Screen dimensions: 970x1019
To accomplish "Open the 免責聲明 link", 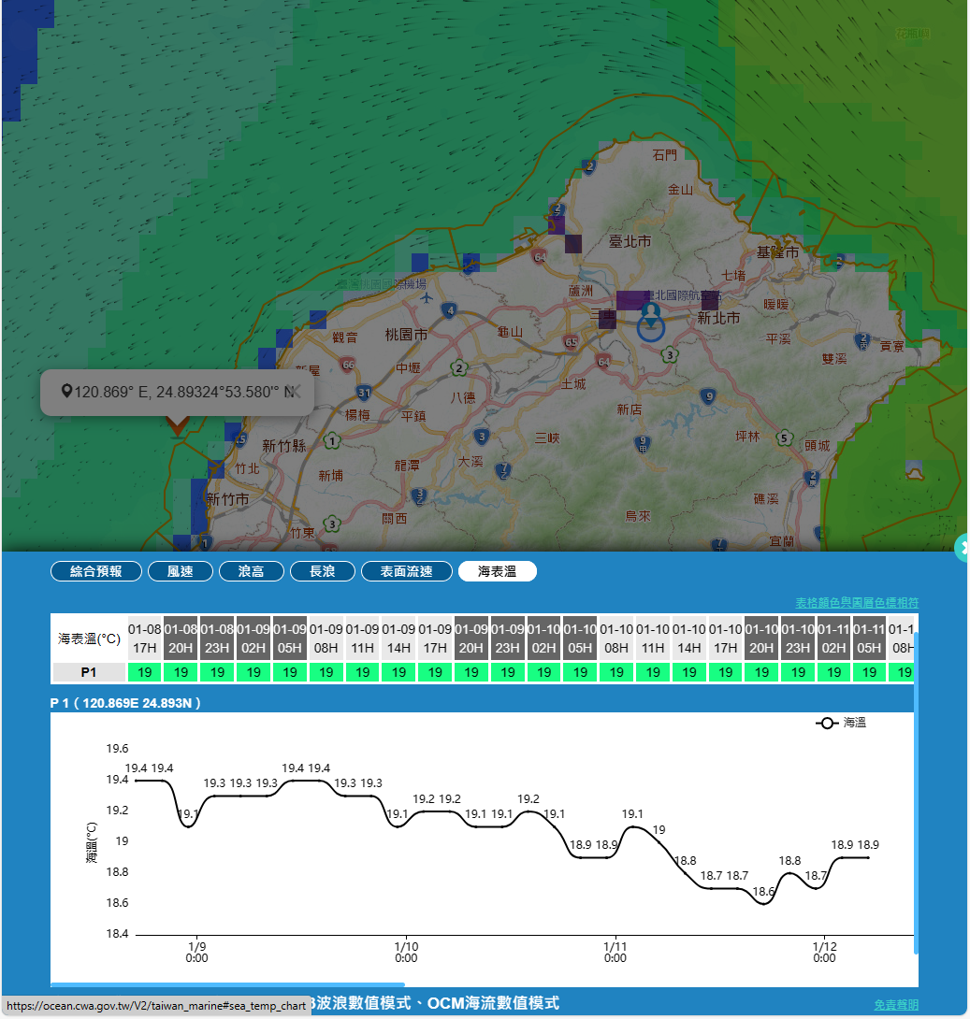I will click(x=895, y=1005).
